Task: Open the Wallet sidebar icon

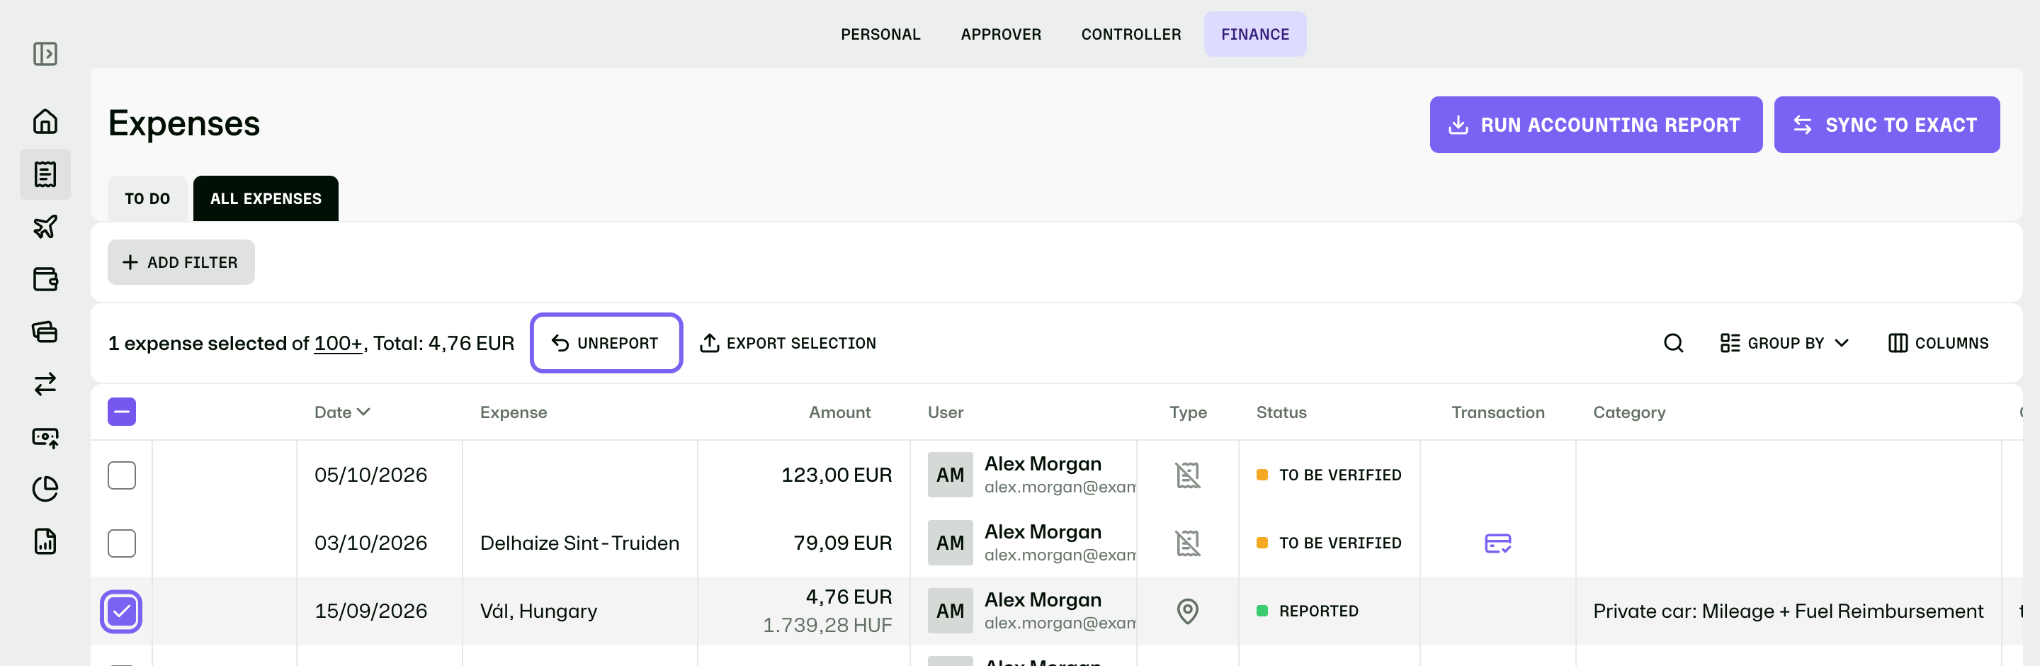Action: (x=45, y=280)
